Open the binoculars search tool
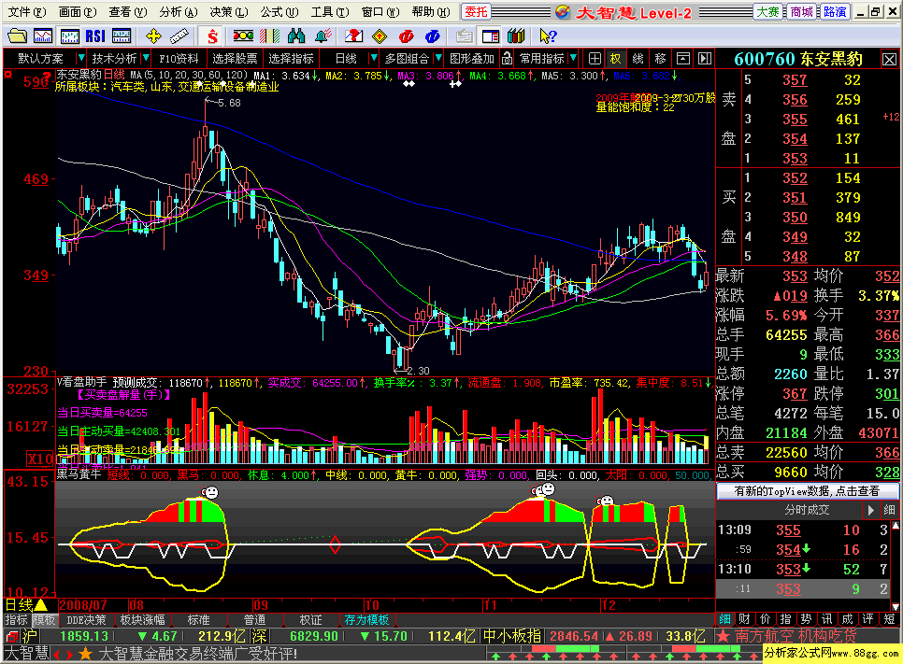The image size is (903, 664). pos(296,36)
